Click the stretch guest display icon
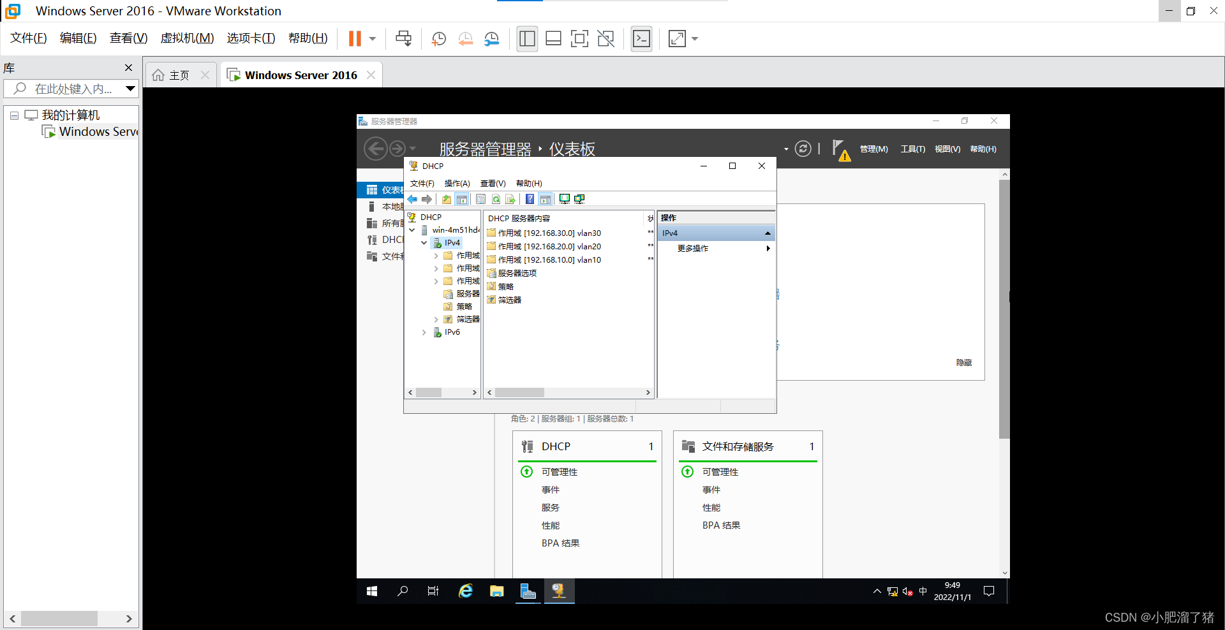 [x=677, y=39]
